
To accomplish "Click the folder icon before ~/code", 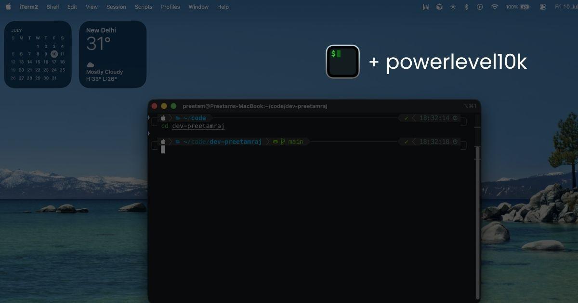I will point(178,118).
